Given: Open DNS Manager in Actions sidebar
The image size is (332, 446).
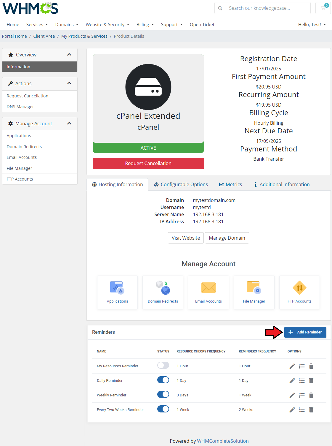Looking at the screenshot, I should tap(40, 107).
